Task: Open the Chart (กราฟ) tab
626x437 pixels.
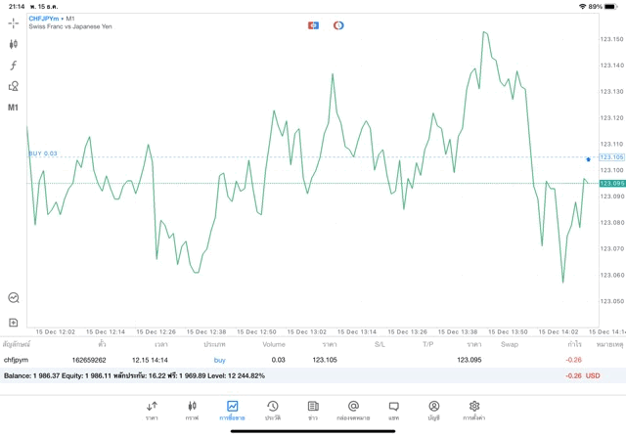Action: [x=192, y=411]
